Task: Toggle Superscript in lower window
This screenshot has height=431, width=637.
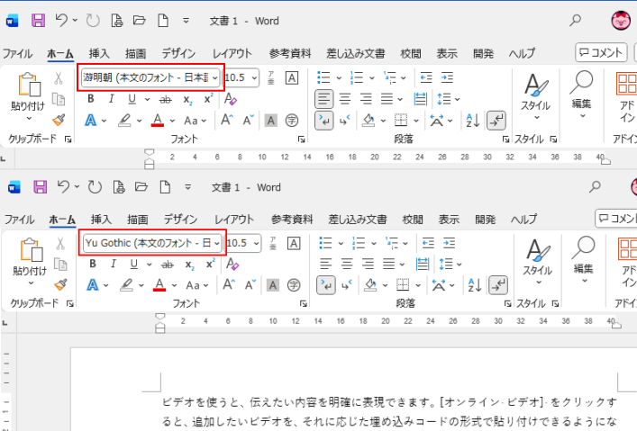Action: tap(210, 264)
